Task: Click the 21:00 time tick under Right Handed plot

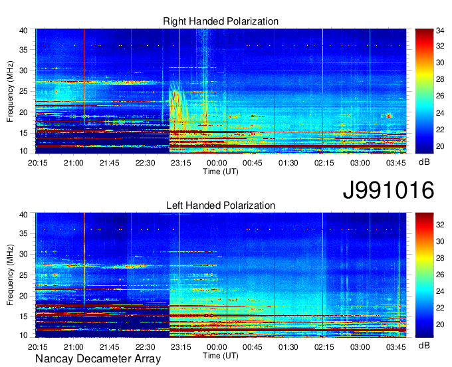Action: point(74,163)
